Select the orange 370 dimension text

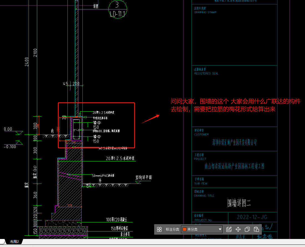(70, 205)
